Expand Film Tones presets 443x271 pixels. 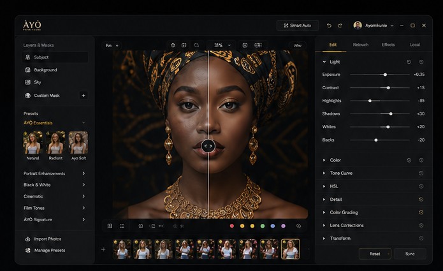click(55, 208)
